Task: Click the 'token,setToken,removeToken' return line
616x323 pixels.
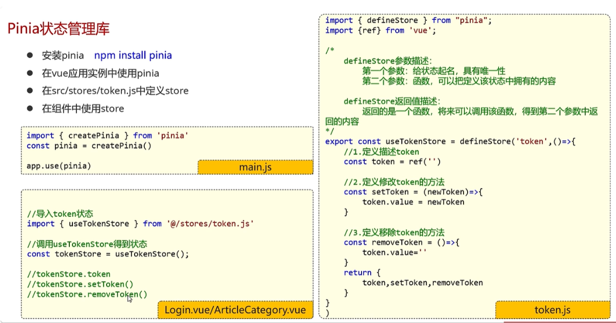Action: 422,283
